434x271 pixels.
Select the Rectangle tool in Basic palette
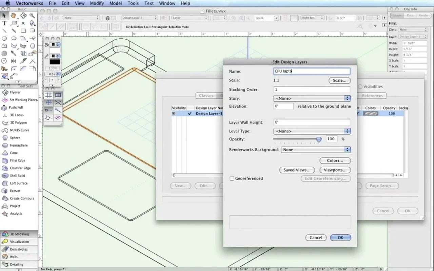(x=23, y=31)
